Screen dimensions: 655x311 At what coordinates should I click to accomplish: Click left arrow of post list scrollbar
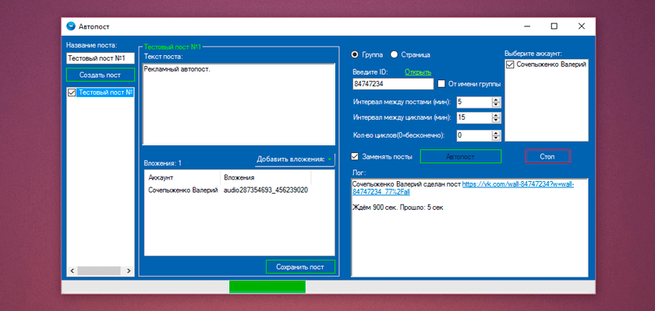click(x=72, y=271)
